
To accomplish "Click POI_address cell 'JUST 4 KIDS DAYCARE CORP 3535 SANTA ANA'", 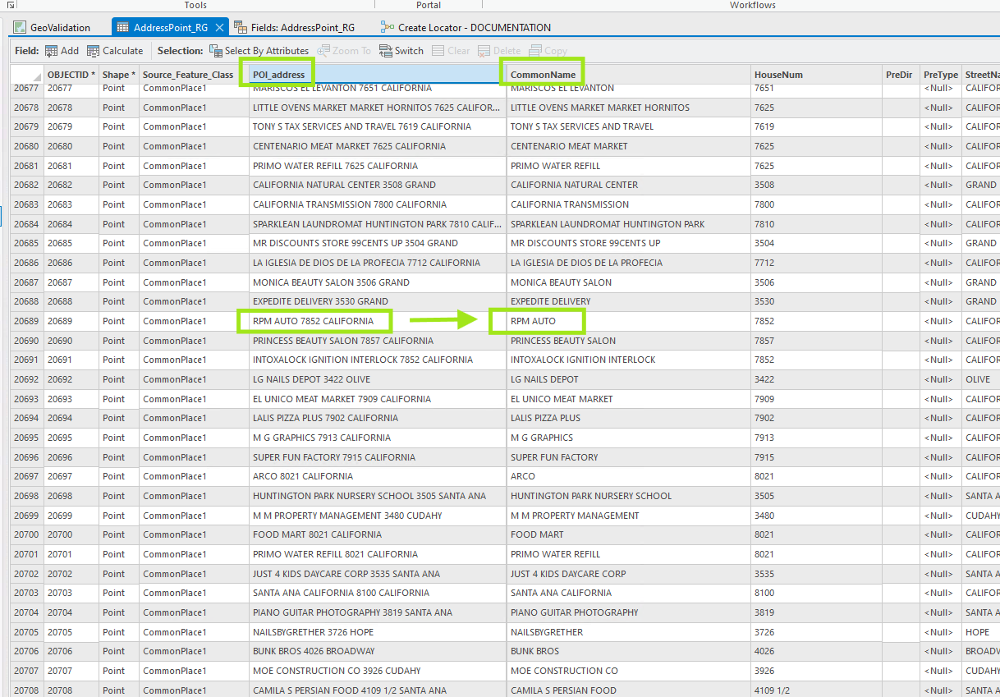I will click(378, 574).
